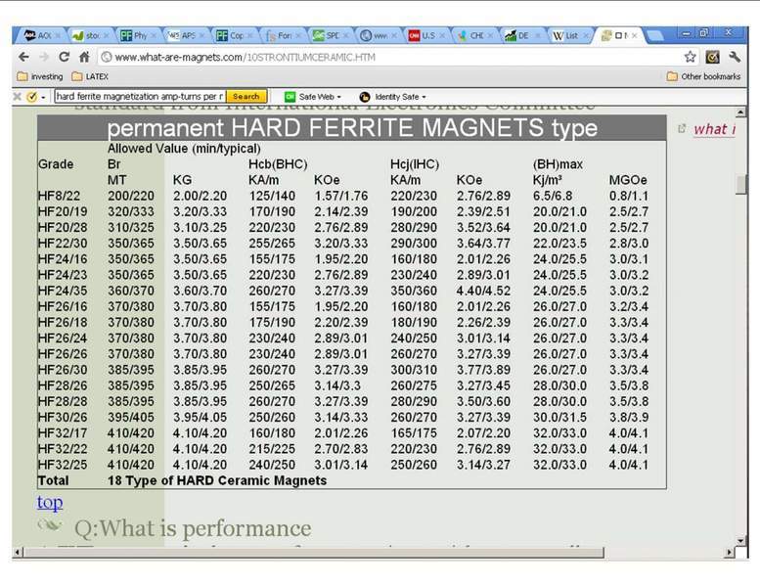Open a new tab button
Viewport: 760px width, 587px height.
click(654, 36)
